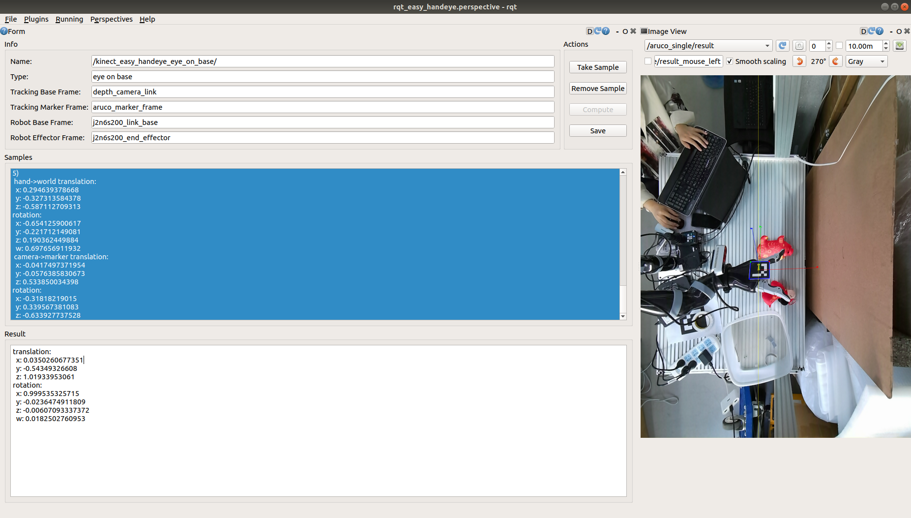The width and height of the screenshot is (911, 518).
Task: Refresh the Image View topics list
Action: click(x=783, y=46)
